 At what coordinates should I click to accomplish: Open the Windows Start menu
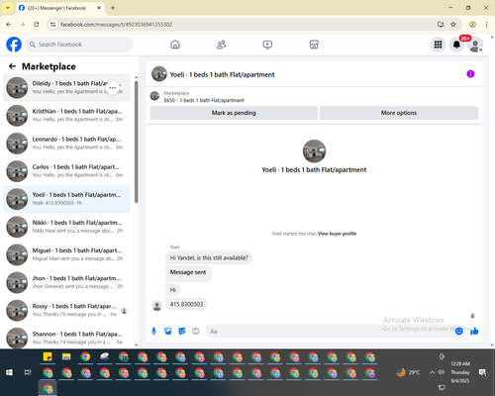(9, 372)
